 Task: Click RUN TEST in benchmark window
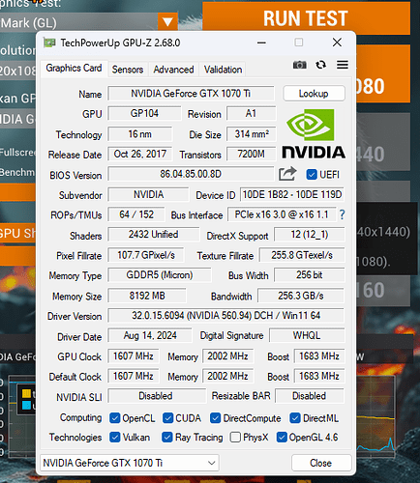[306, 18]
